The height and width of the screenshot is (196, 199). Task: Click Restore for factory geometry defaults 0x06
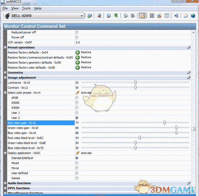coord(83,62)
